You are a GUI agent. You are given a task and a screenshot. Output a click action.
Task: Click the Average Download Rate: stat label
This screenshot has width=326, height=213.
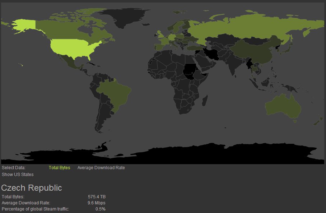tap(26, 203)
